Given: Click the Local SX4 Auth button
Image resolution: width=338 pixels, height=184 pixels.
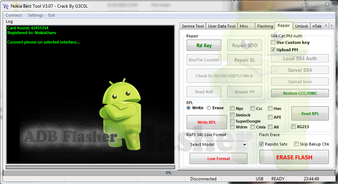Looking at the screenshot, I should click(300, 58).
